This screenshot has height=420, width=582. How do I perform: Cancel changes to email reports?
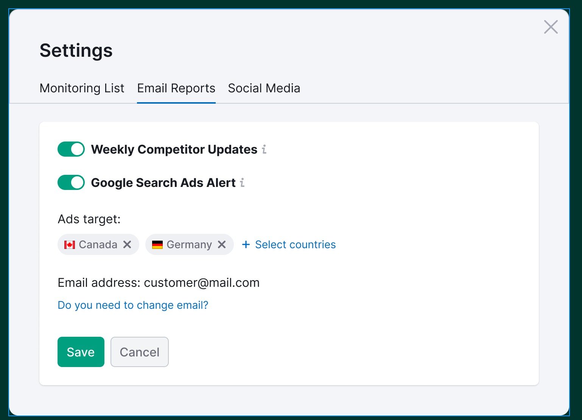(x=139, y=352)
